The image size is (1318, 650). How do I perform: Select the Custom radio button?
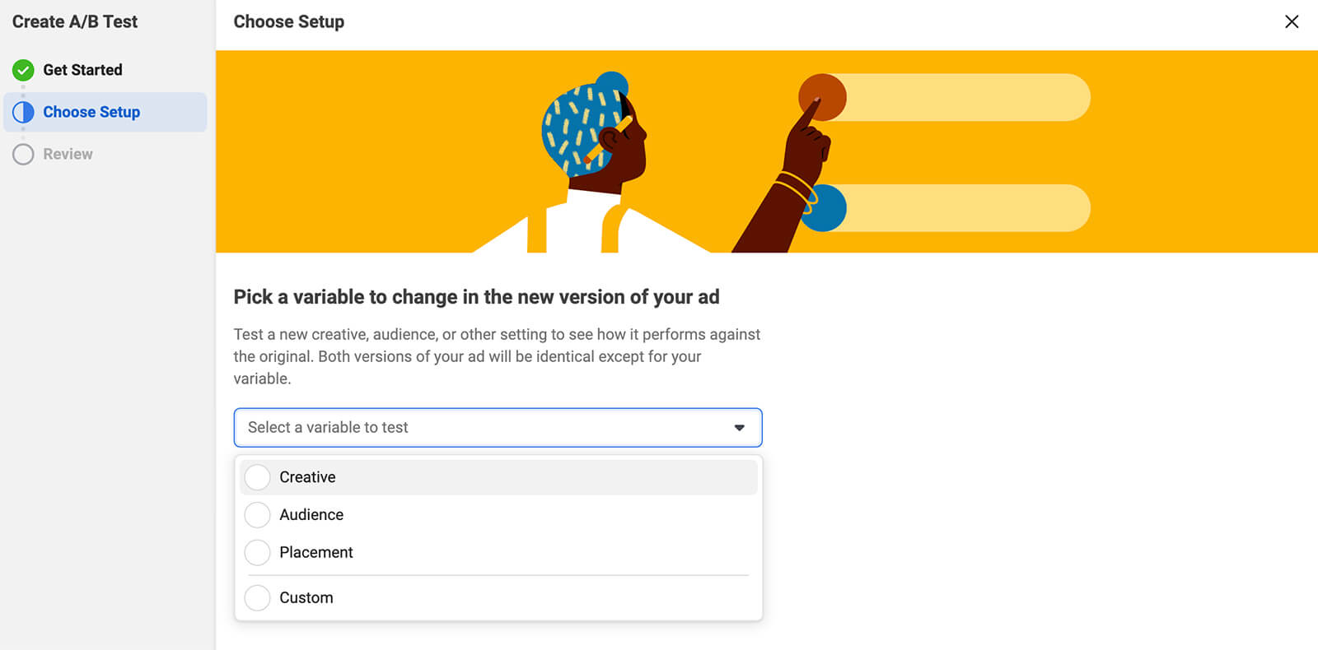point(257,597)
